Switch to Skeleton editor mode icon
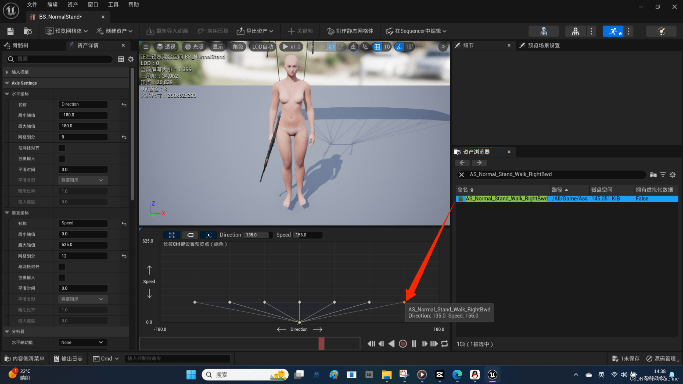This screenshot has width=683, height=384. tap(543, 31)
